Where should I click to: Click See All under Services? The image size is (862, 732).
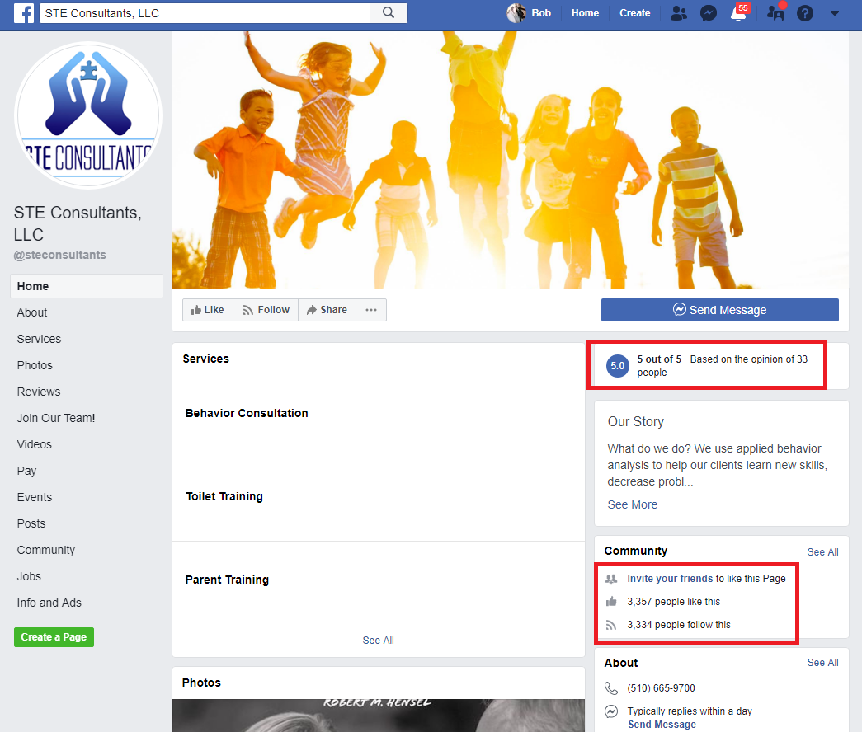(379, 640)
